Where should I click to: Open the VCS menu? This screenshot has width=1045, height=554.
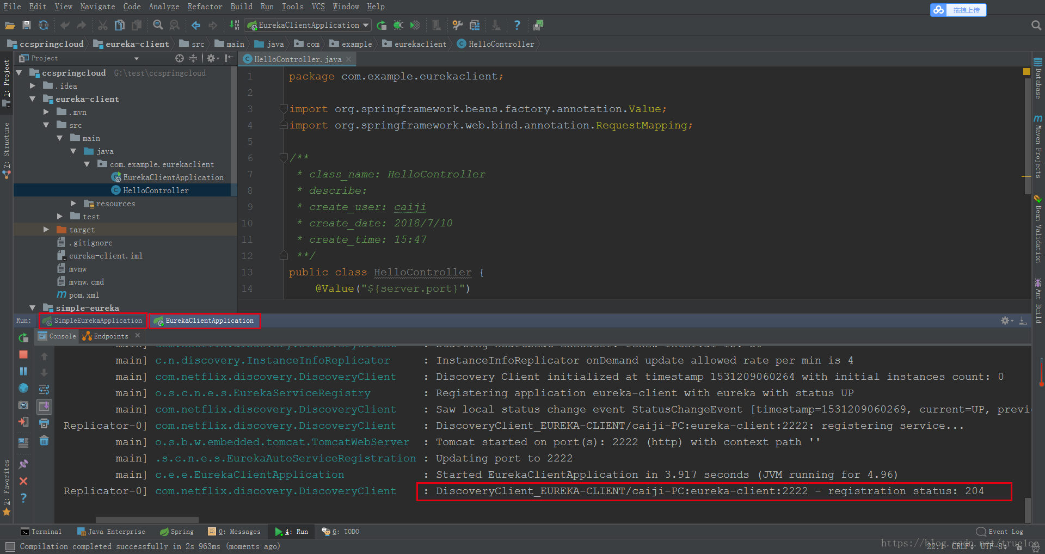tap(318, 7)
